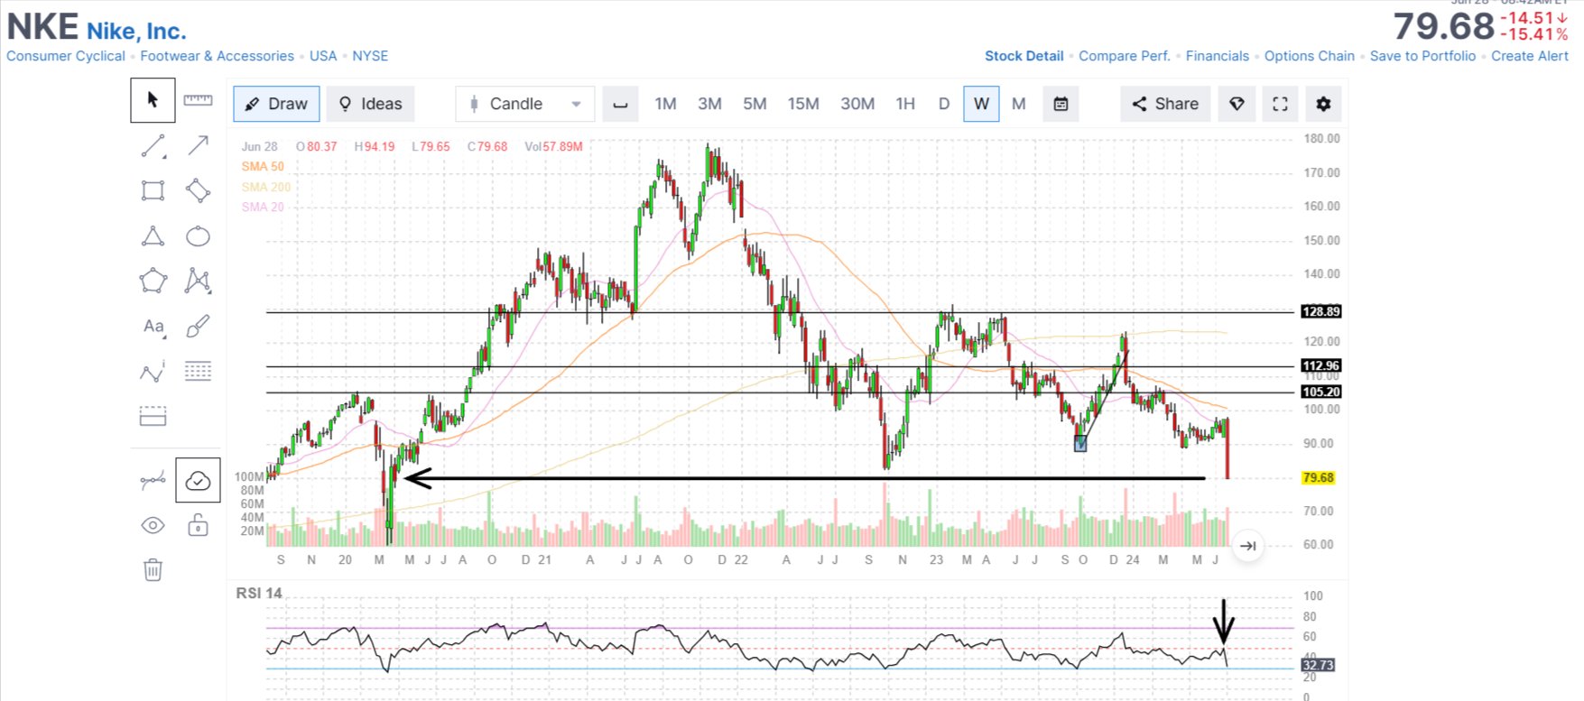Viewport: 1584px width, 701px height.
Task: Click the Nike, Inc. company name
Action: point(136,32)
